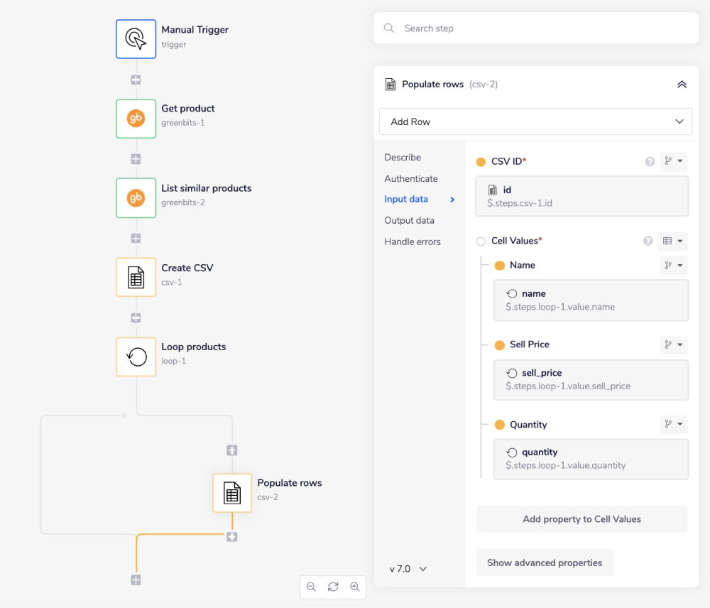Click the Populate rows step icon
Image resolution: width=710 pixels, height=608 pixels.
coord(232,493)
